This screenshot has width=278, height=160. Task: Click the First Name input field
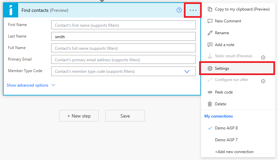click(123, 25)
